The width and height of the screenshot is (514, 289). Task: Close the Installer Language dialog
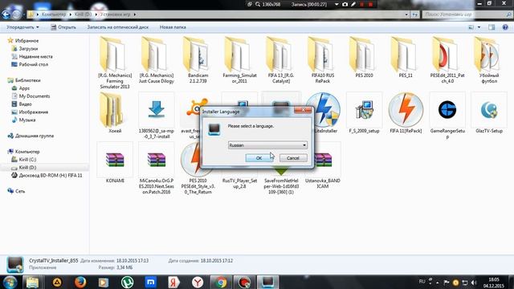[x=304, y=111]
